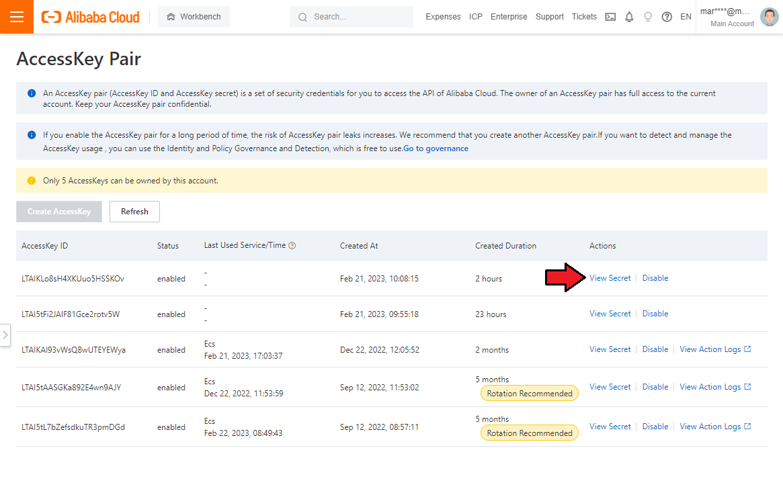783x483 pixels.
Task: Open the Enterprise menu
Action: pyautogui.click(x=509, y=17)
